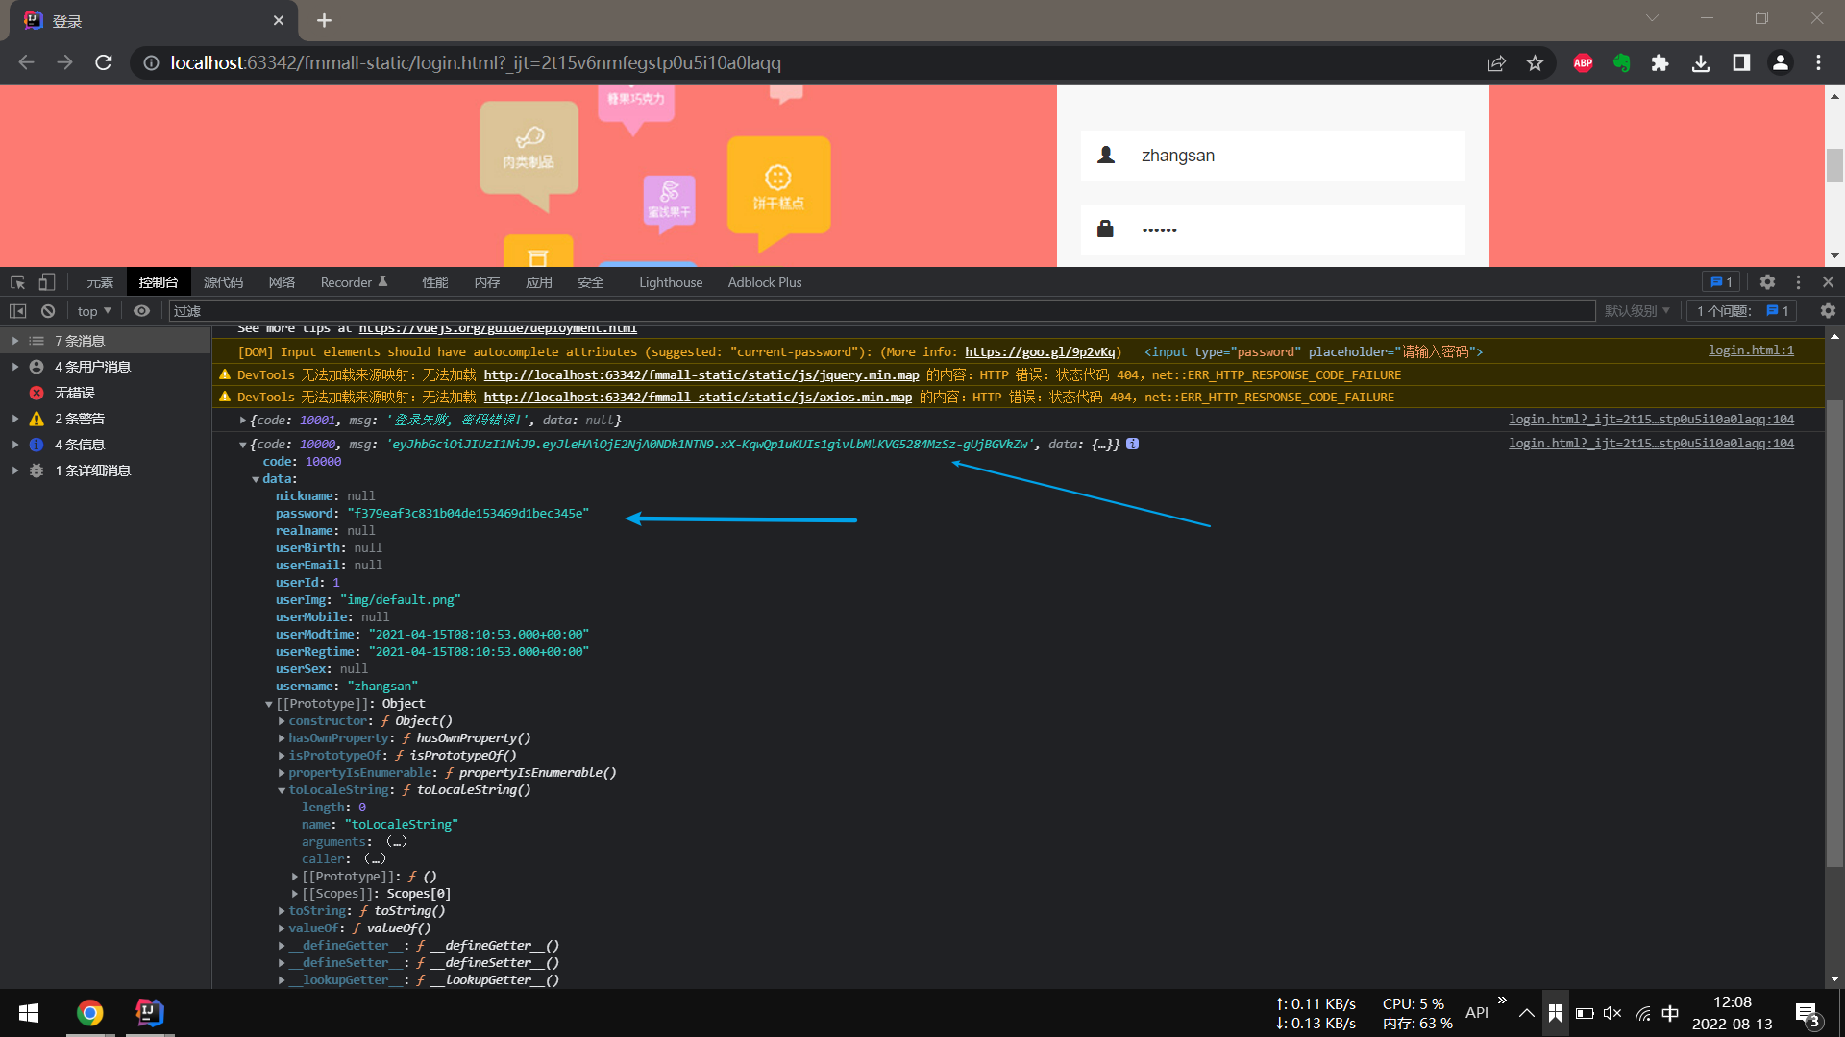Image resolution: width=1845 pixels, height=1037 pixels.
Task: Expand the 2 warnings group
Action: (x=15, y=419)
